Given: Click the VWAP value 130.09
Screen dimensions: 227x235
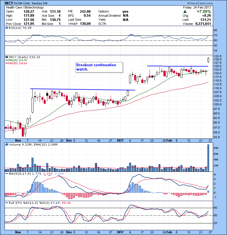Looking at the screenshot, I should pyautogui.click(x=85, y=24).
